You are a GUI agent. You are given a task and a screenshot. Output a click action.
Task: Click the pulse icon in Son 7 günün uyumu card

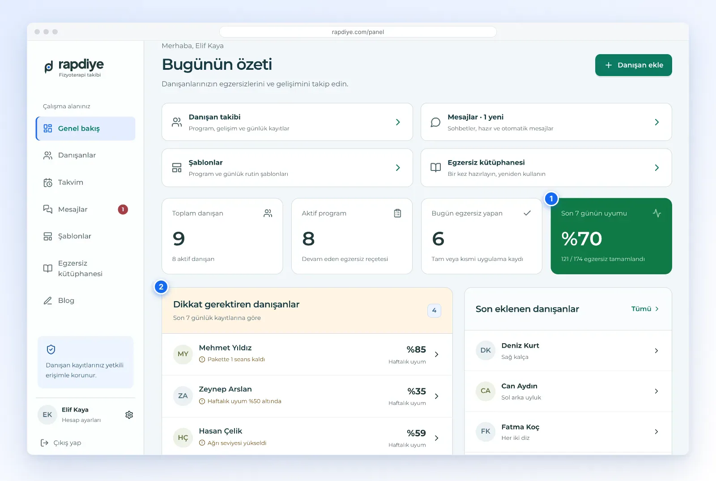point(656,213)
